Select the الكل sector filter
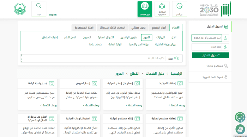 pyautogui.click(x=174, y=37)
